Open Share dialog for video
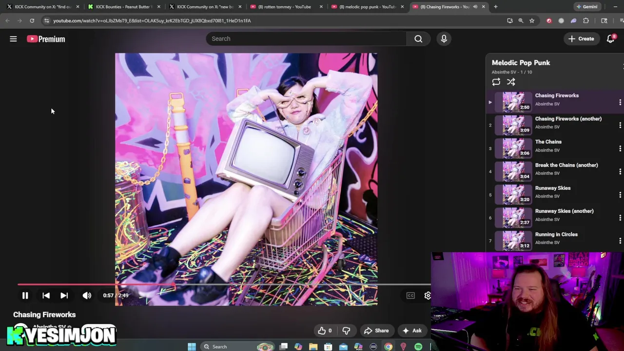Viewport: 624px width, 351px height. tap(376, 331)
